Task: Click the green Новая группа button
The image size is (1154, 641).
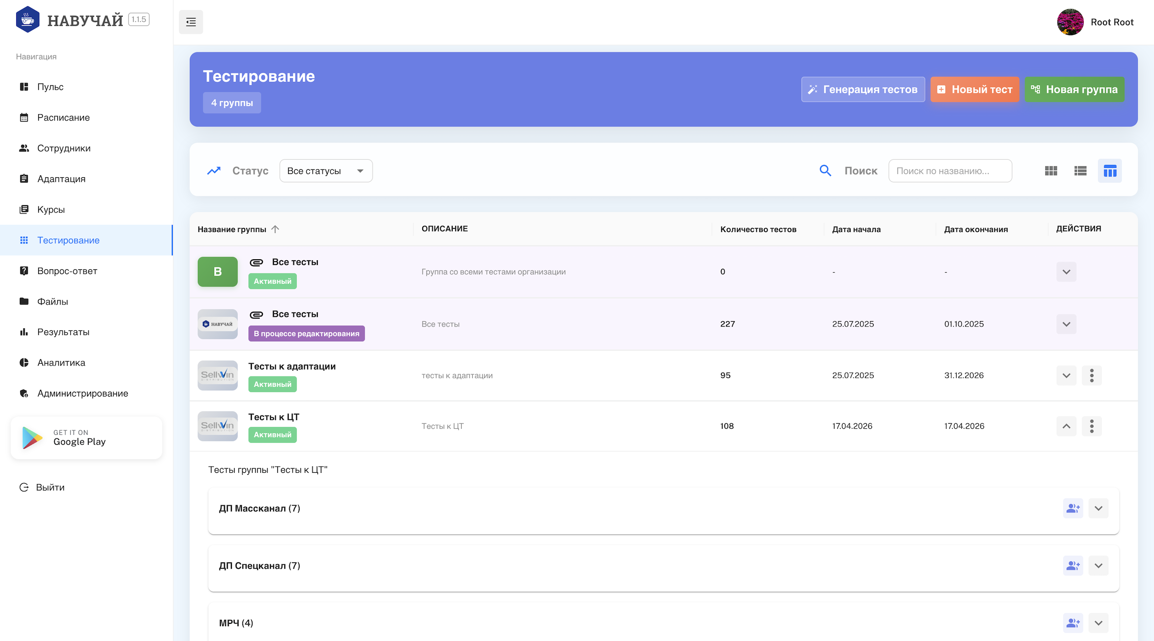Action: (1074, 89)
